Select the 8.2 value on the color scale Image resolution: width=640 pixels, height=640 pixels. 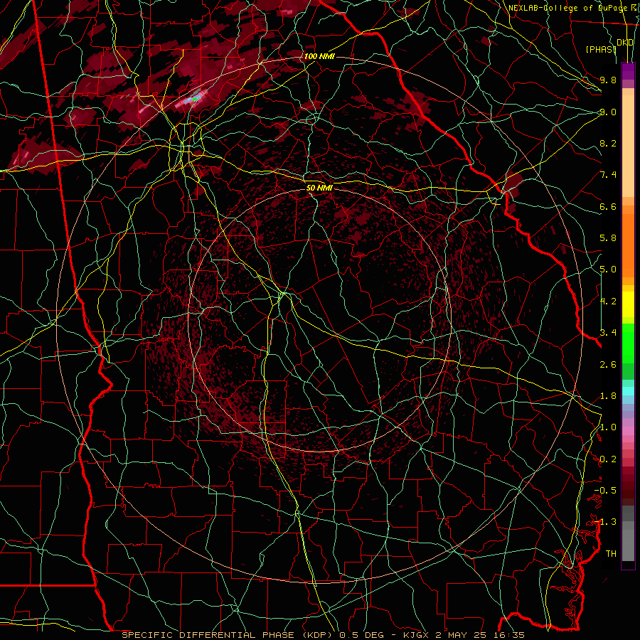608,143
